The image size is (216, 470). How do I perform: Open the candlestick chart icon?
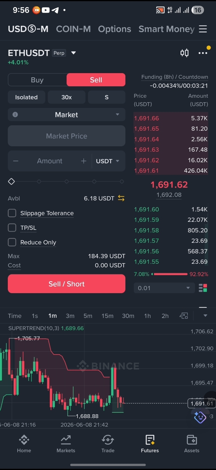(x=184, y=53)
